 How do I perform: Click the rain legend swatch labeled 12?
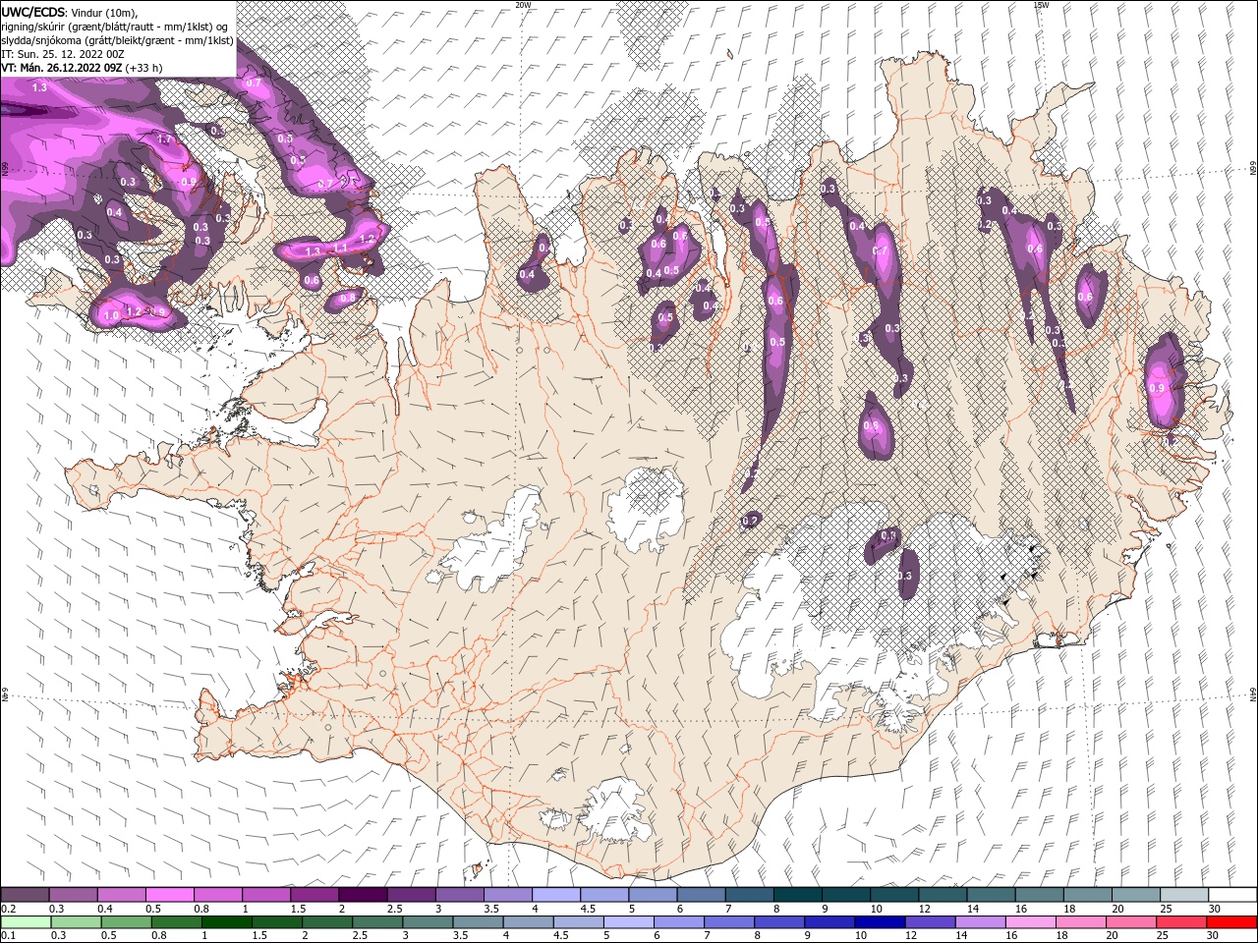point(929,922)
